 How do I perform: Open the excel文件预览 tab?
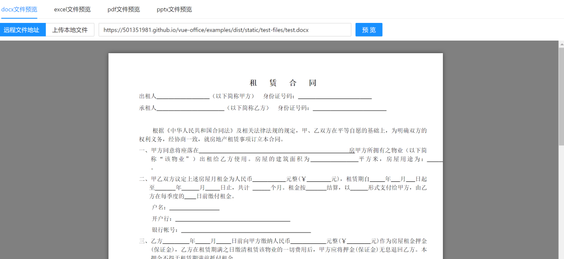click(x=72, y=9)
